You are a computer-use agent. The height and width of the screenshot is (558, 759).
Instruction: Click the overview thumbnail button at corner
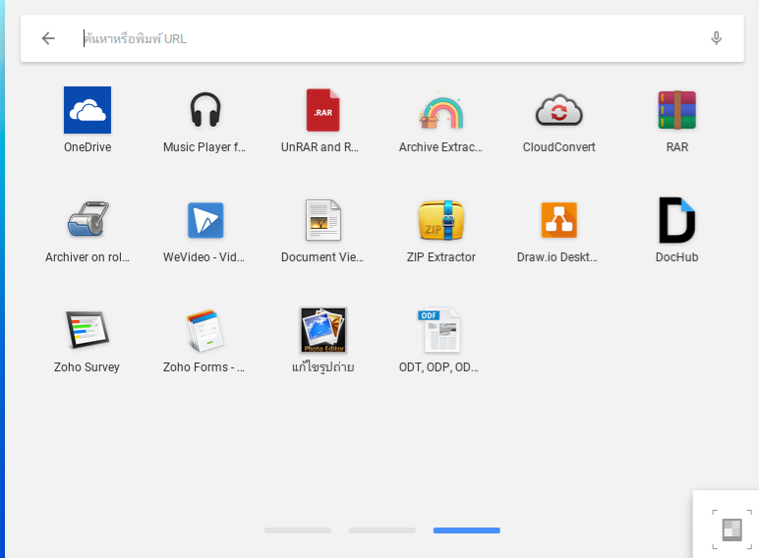tap(731, 530)
